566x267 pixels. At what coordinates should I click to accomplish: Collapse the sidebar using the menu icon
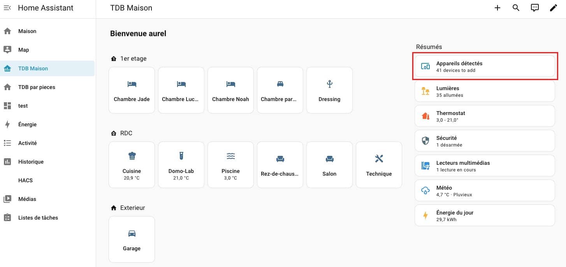point(7,8)
